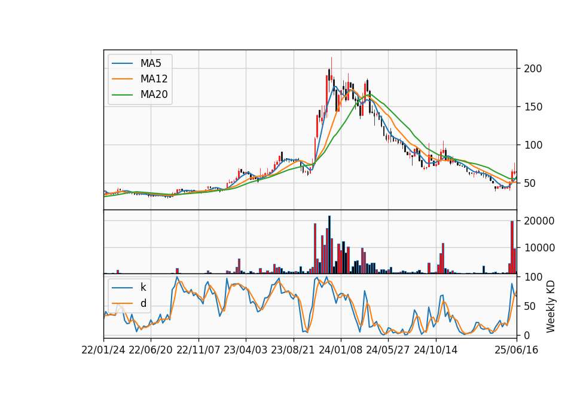Click the 20000 volume axis tick
The image size is (574, 412).
click(x=539, y=221)
